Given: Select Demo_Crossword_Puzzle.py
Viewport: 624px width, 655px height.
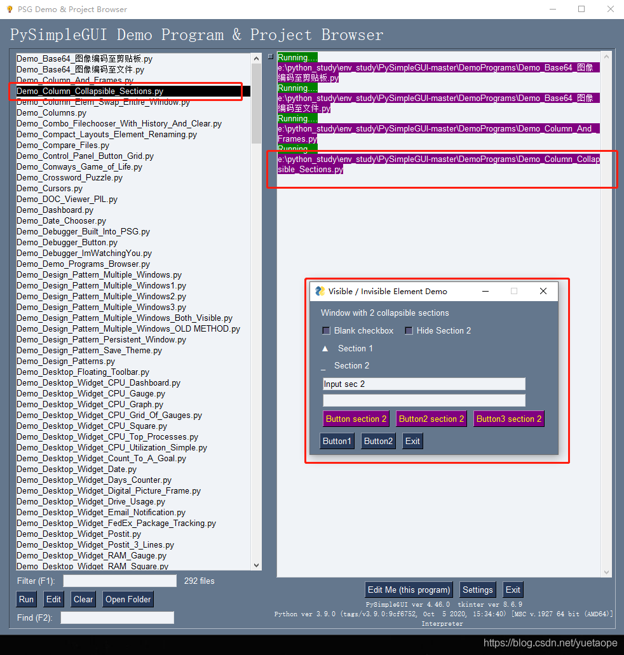Looking at the screenshot, I should [x=133, y=178].
